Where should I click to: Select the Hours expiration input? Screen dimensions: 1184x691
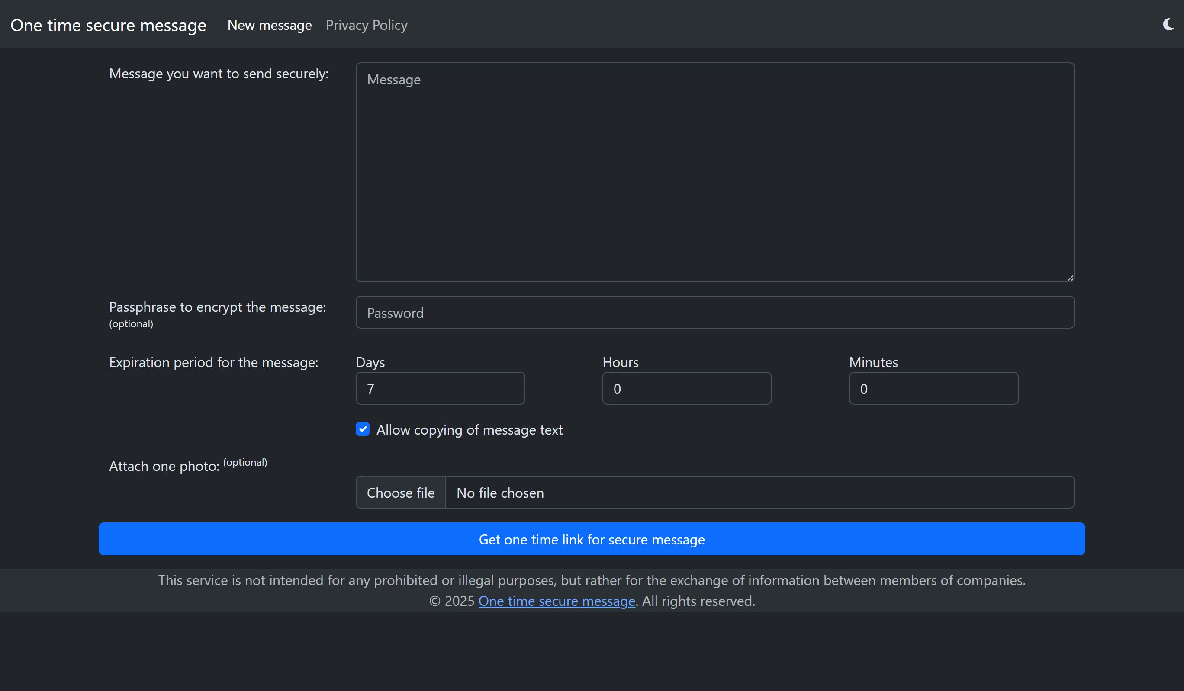coord(686,389)
